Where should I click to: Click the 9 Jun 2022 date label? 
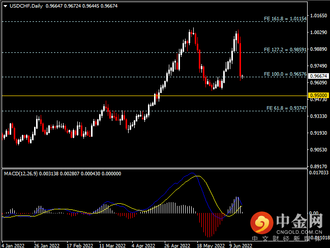tap(241, 245)
